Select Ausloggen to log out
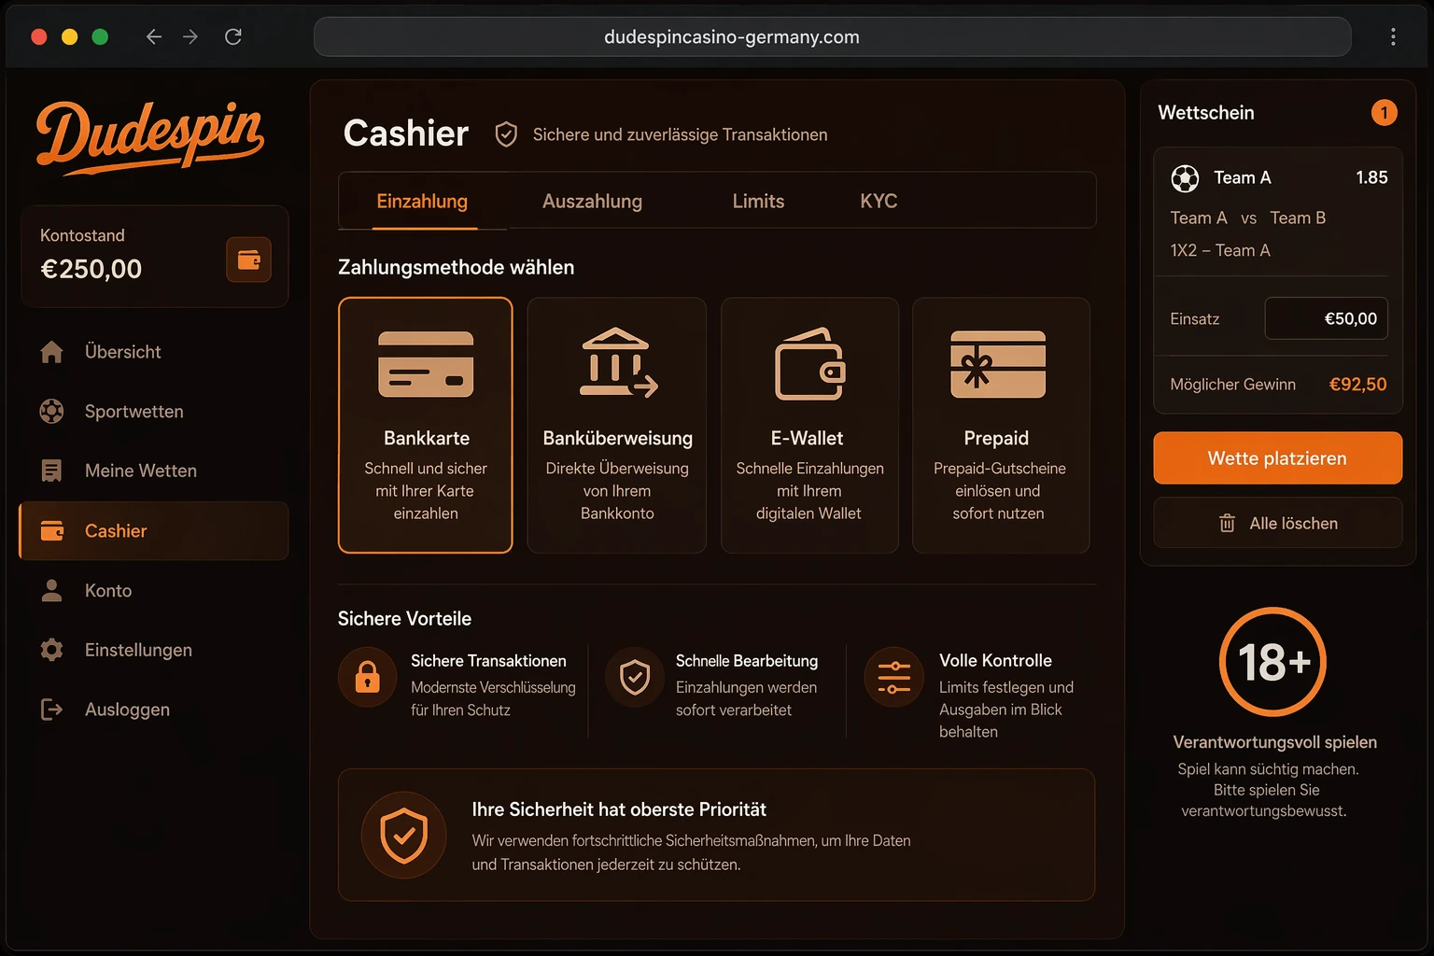Viewport: 1434px width, 956px height. click(154, 710)
